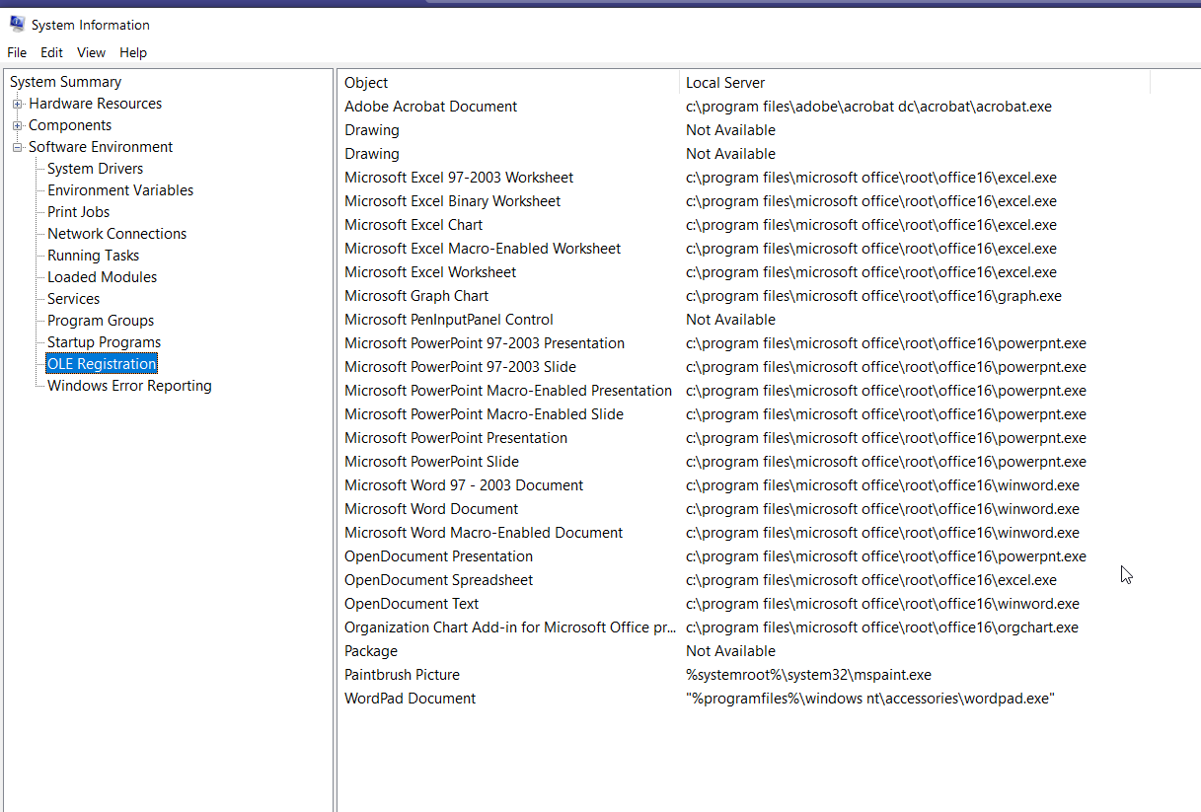Click the wordpad.exe path cell
The height and width of the screenshot is (812, 1201).
(x=870, y=699)
